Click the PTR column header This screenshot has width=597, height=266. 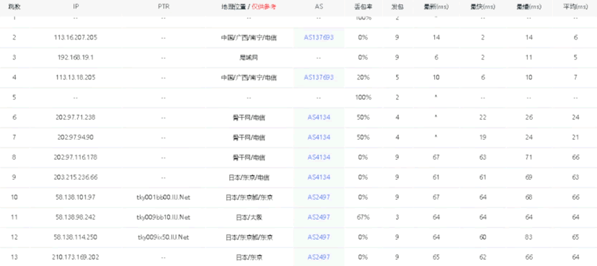pyautogui.click(x=163, y=7)
